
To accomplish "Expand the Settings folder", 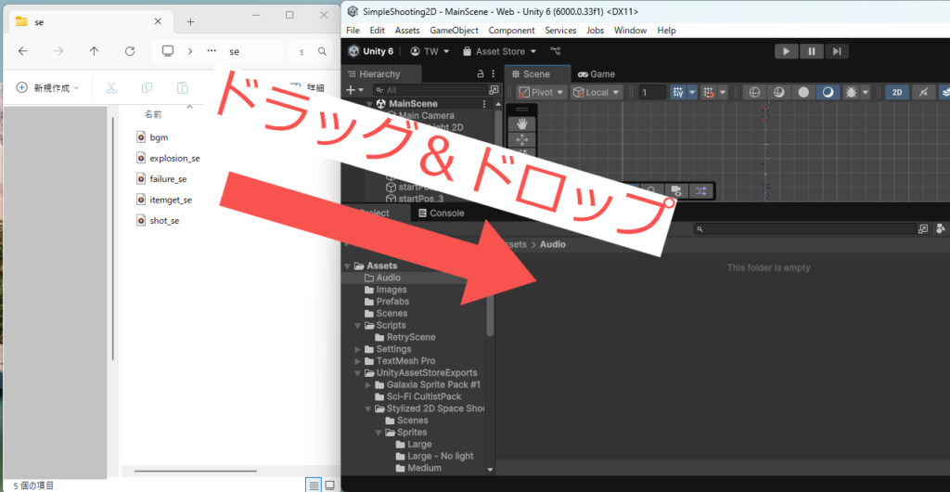I will [x=357, y=349].
